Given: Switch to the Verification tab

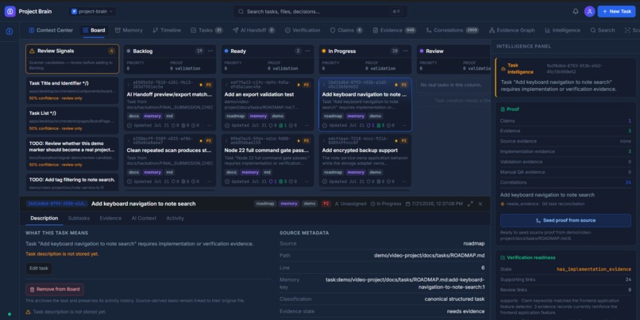Looking at the screenshot, I should (x=303, y=30).
